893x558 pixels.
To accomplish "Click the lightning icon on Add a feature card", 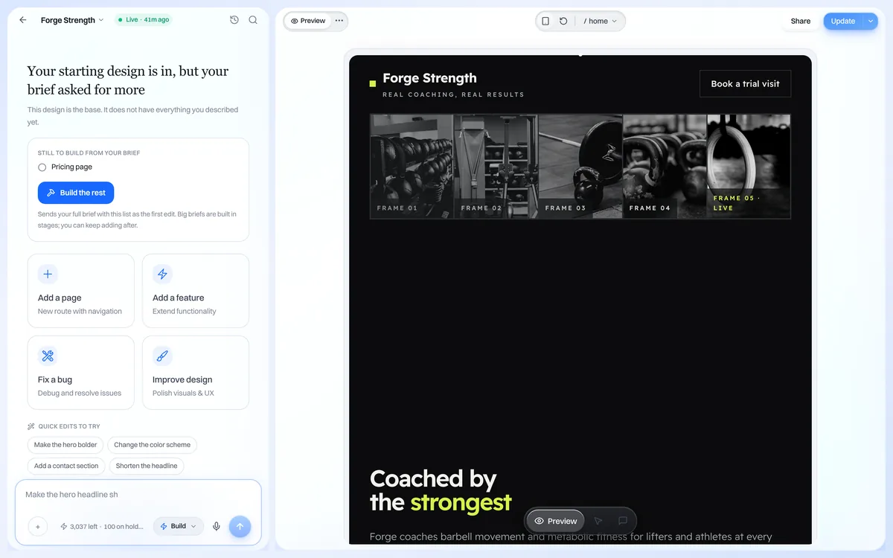I will pos(162,274).
